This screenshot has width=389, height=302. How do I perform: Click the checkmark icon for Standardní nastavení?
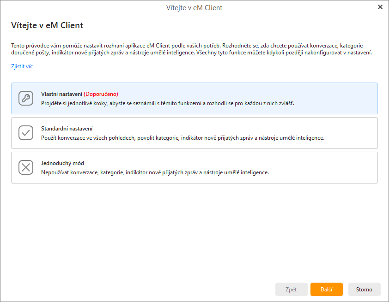pyautogui.click(x=26, y=133)
